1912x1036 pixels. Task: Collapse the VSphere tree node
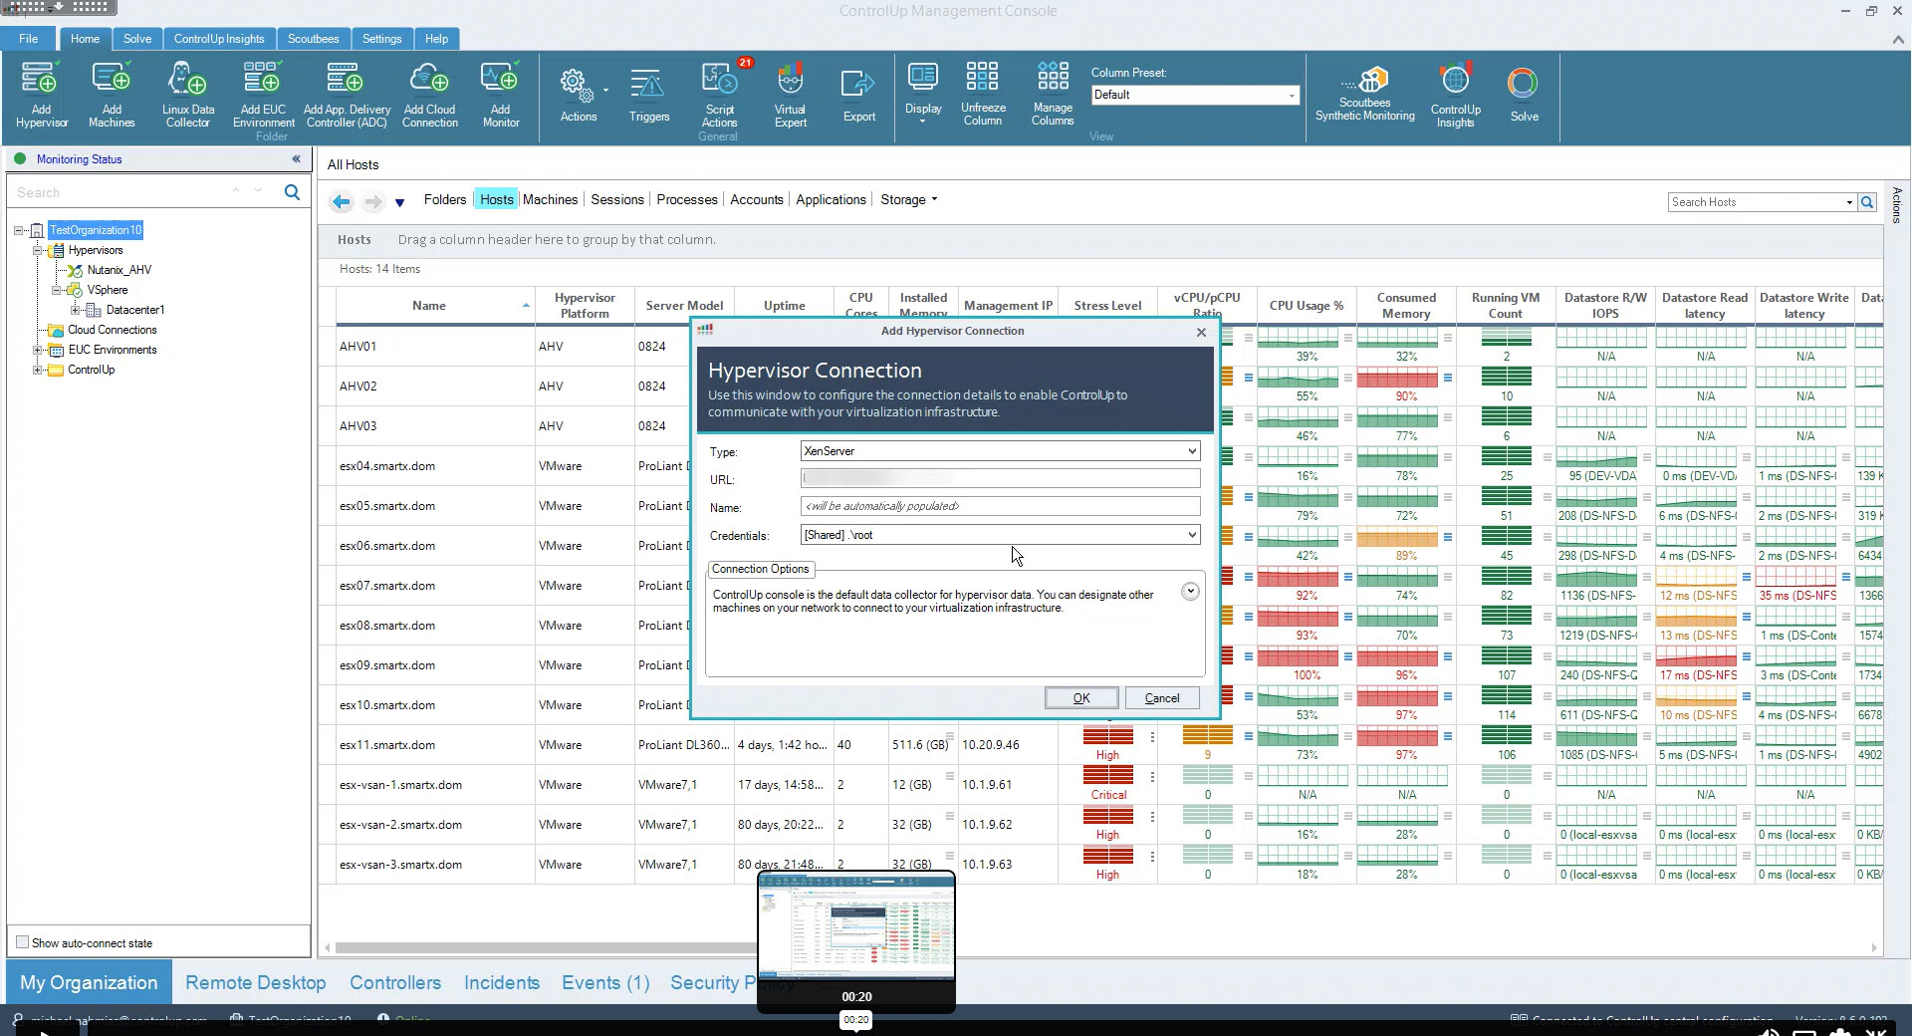(57, 290)
